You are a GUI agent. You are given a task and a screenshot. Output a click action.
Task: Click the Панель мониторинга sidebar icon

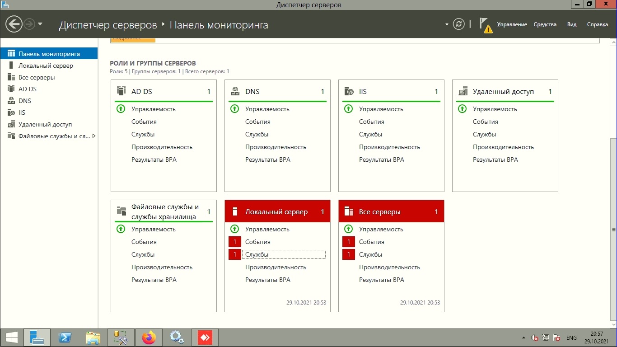point(11,54)
